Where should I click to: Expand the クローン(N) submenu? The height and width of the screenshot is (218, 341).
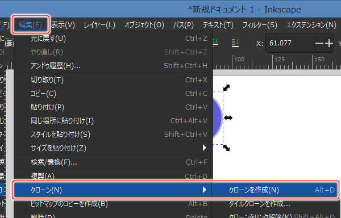tap(113, 190)
